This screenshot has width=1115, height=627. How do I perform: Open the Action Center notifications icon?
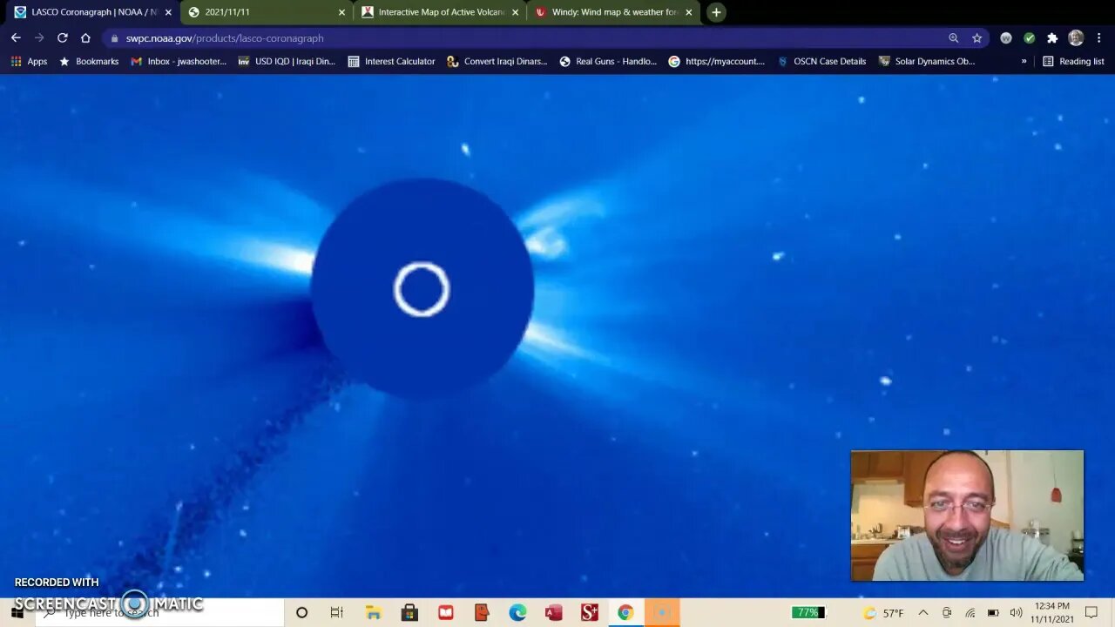point(1091,613)
